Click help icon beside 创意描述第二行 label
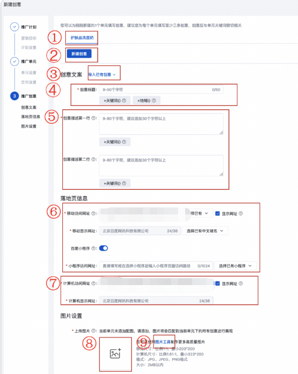Image resolution: width=298 pixels, height=374 pixels. tap(93, 160)
